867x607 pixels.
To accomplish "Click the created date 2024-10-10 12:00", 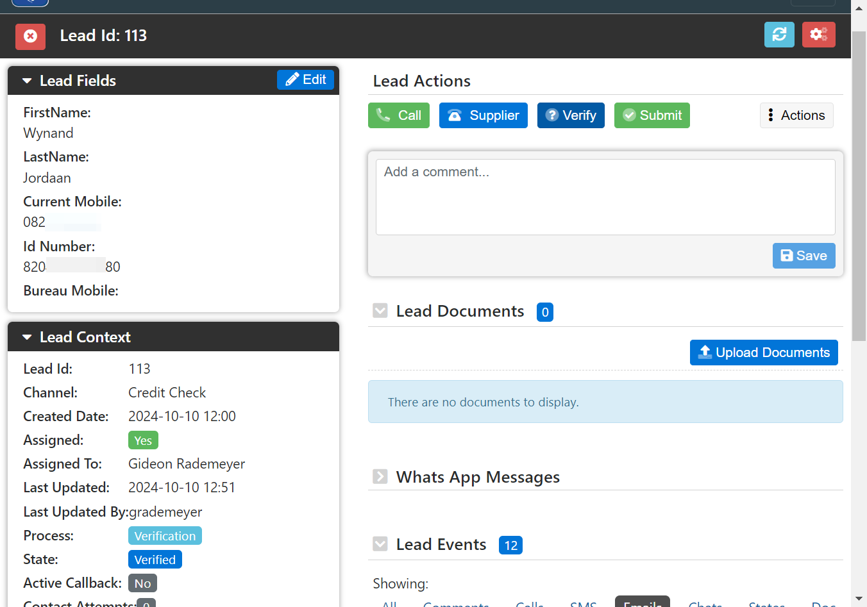I will click(x=182, y=417).
